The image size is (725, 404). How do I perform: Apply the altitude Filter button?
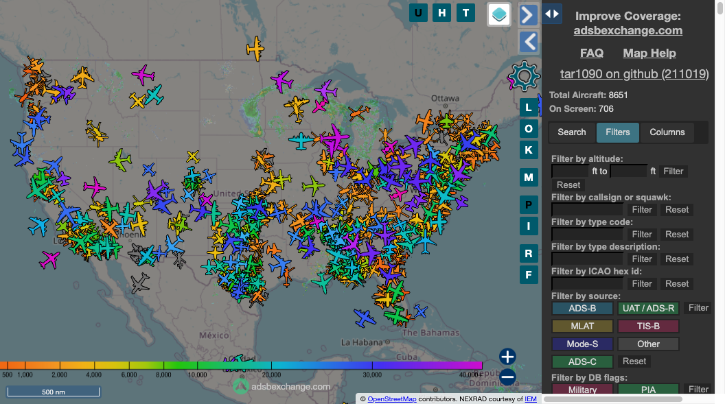click(x=674, y=171)
